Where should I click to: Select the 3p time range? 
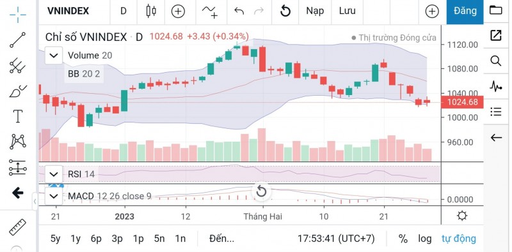point(117,239)
